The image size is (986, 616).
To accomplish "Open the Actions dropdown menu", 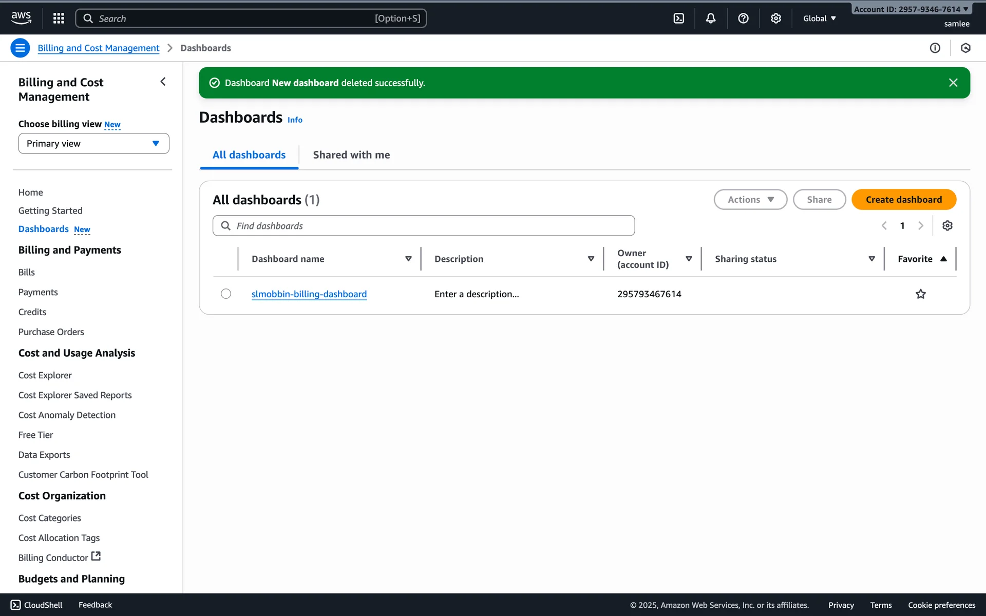I will (x=750, y=200).
